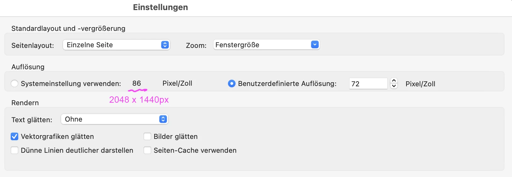
Task: Click the Rendern section heading
Action: click(x=25, y=103)
